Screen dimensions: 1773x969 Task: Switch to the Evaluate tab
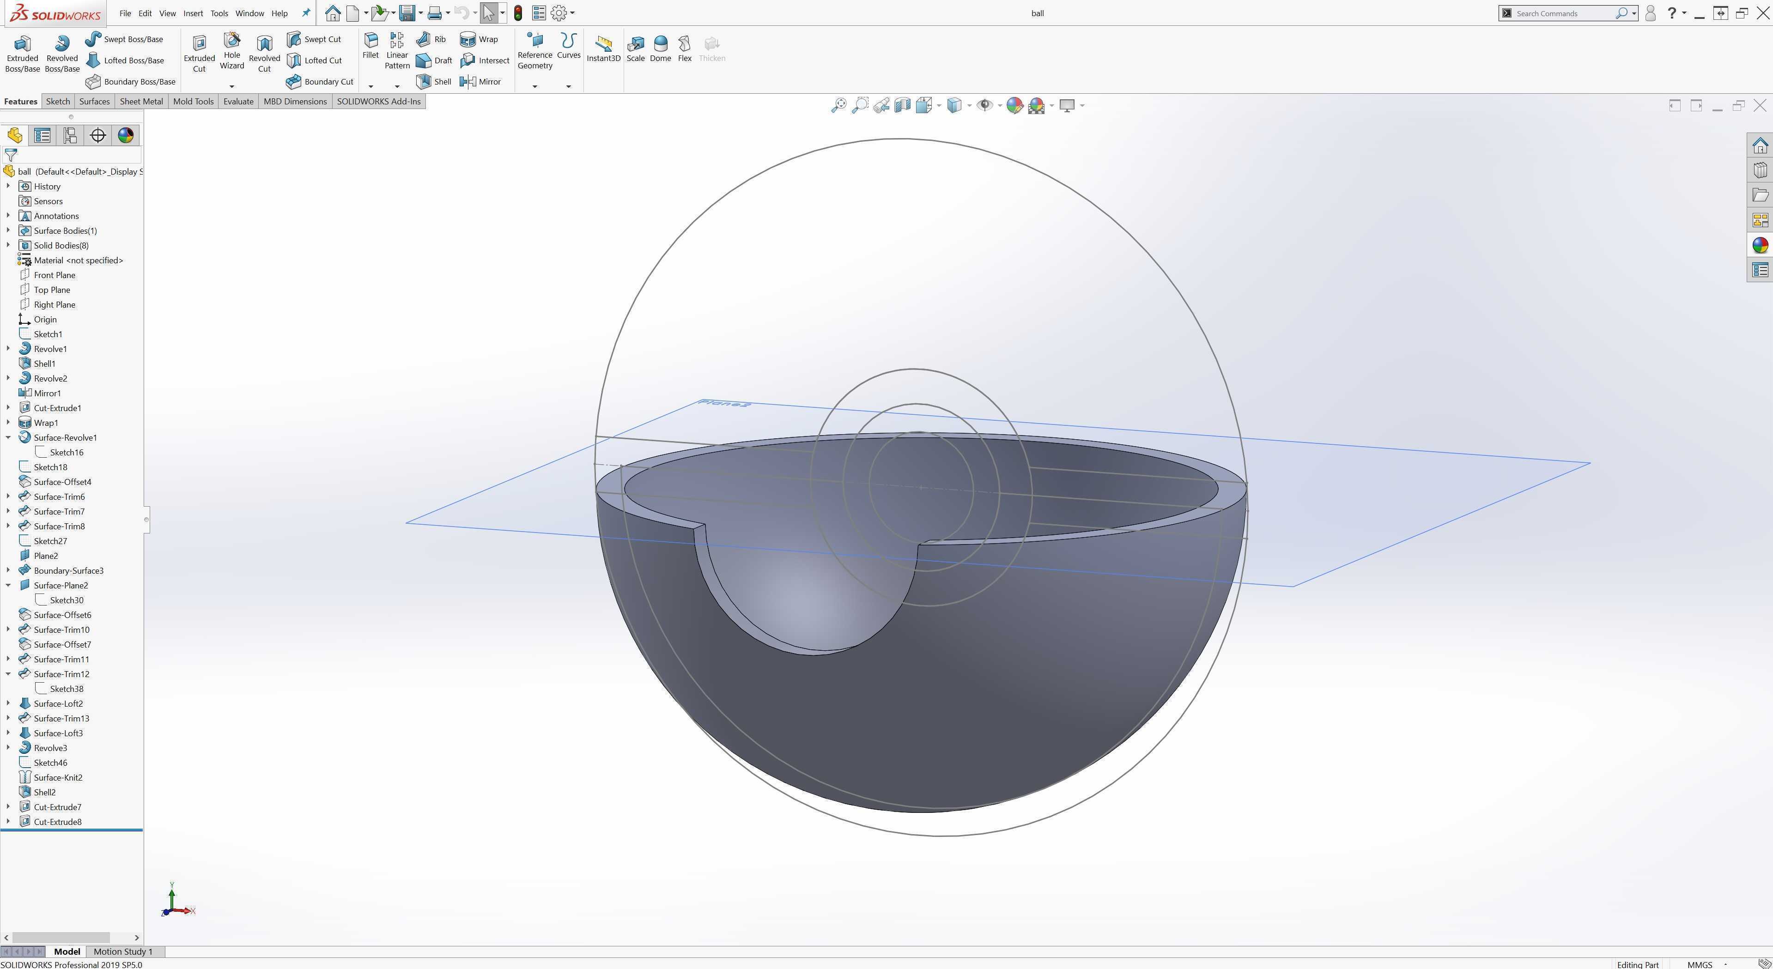click(x=238, y=101)
